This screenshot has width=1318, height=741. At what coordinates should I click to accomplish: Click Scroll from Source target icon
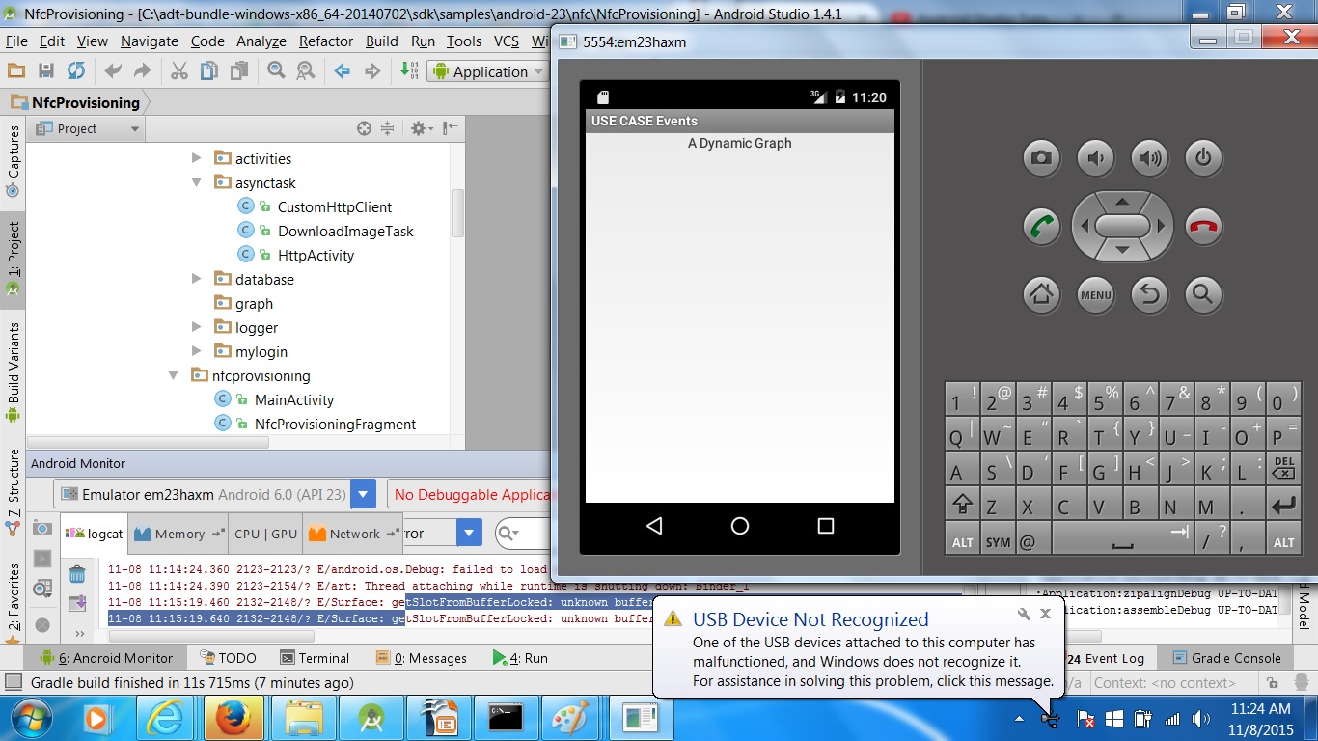pos(364,128)
